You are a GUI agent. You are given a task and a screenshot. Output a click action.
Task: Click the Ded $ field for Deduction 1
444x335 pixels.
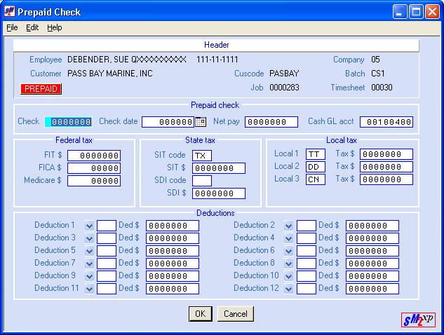(173, 226)
